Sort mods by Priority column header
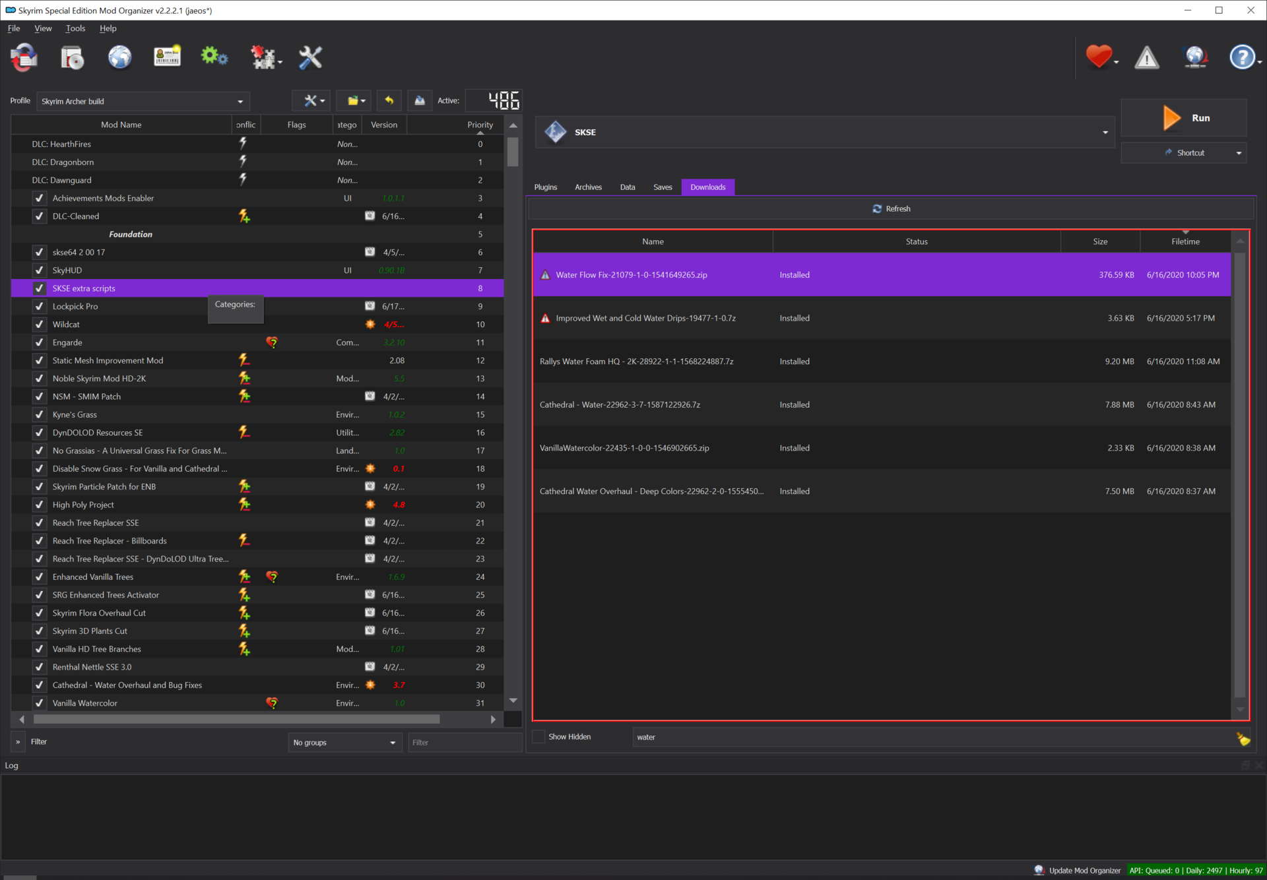Viewport: 1267px width, 880px height. coord(455,125)
